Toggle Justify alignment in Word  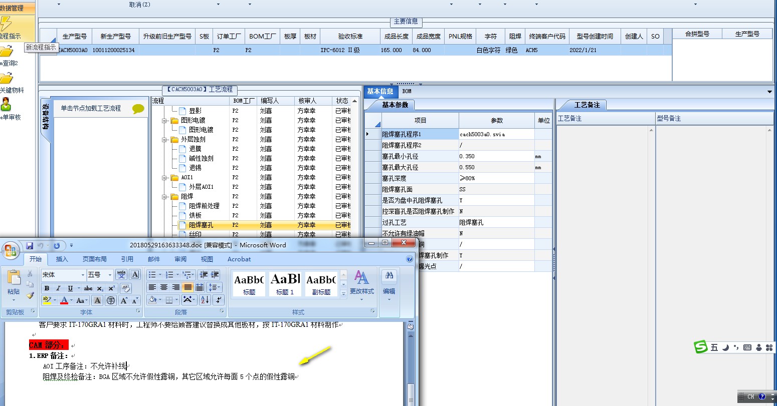coord(187,287)
